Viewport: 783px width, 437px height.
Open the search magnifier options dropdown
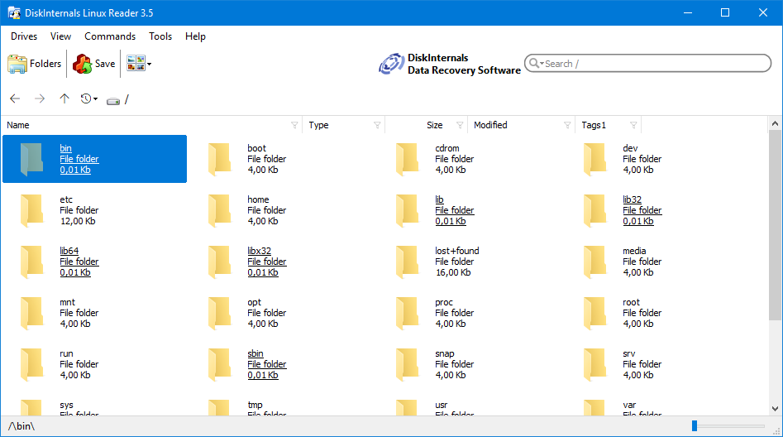[x=536, y=64]
